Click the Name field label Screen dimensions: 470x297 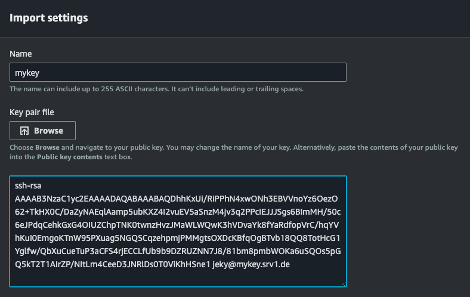click(21, 54)
